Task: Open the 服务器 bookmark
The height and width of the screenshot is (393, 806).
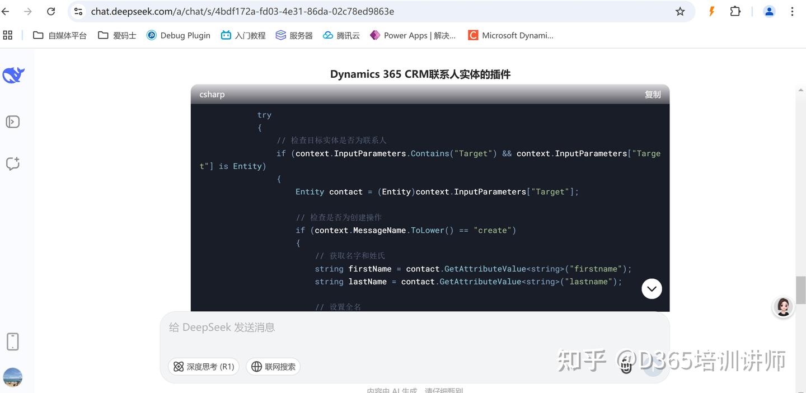Action: tap(294, 35)
